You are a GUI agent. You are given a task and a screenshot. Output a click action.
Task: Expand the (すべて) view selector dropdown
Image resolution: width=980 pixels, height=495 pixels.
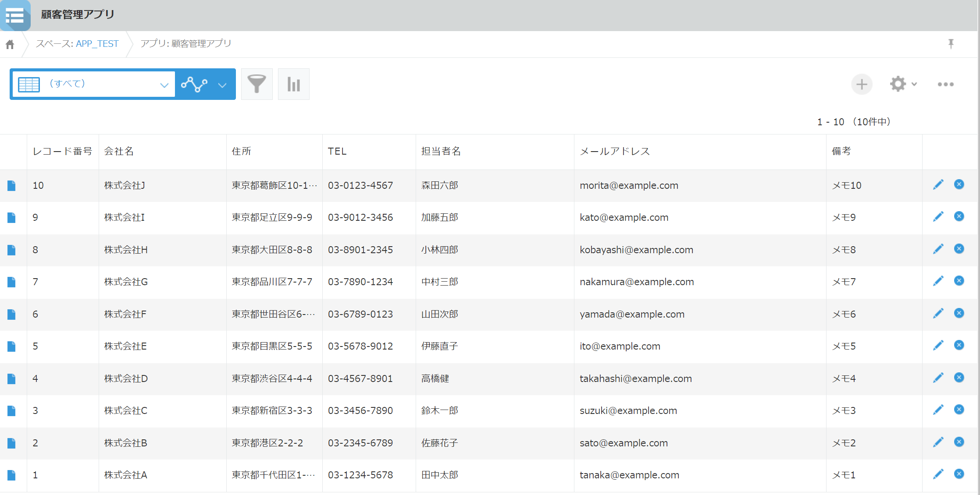[164, 85]
